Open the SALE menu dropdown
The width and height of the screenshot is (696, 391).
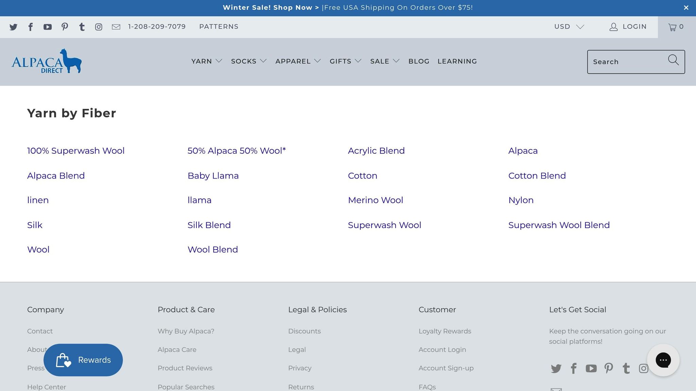point(385,61)
